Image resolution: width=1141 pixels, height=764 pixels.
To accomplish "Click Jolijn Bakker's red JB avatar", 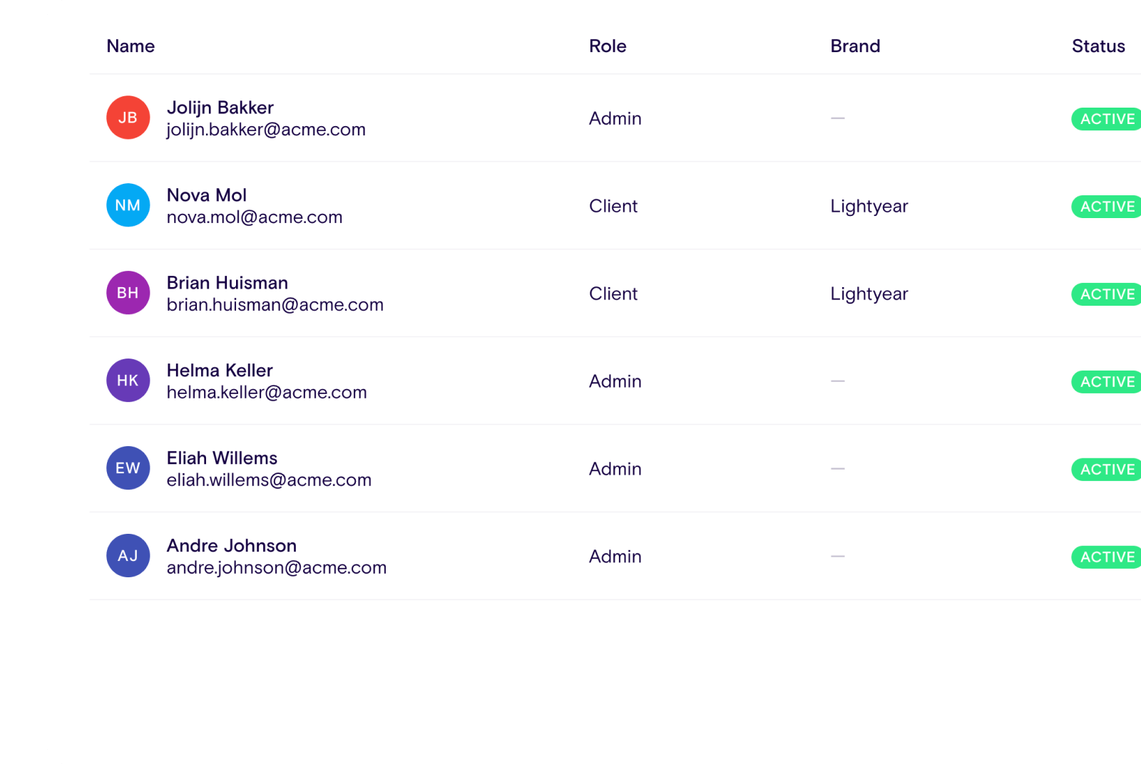I will click(x=128, y=118).
